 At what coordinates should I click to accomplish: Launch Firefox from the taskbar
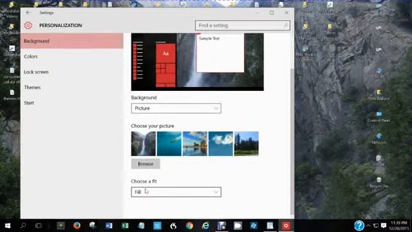pyautogui.click(x=77, y=226)
